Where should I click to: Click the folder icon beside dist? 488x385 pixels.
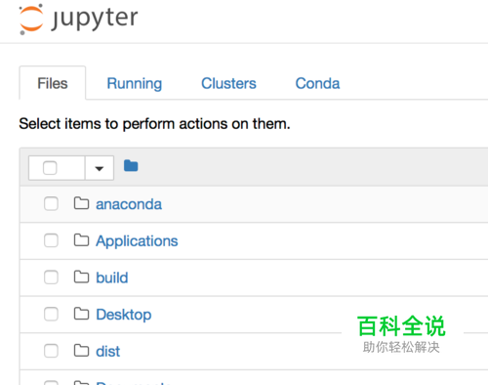click(81, 351)
